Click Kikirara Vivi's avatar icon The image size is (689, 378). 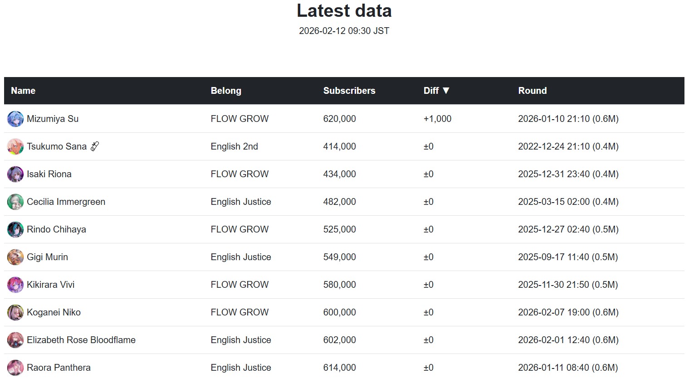click(15, 285)
